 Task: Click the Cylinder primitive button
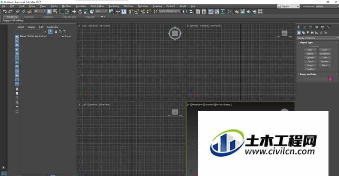310,58
